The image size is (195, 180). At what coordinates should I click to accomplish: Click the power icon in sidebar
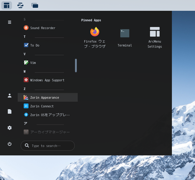coord(10,144)
